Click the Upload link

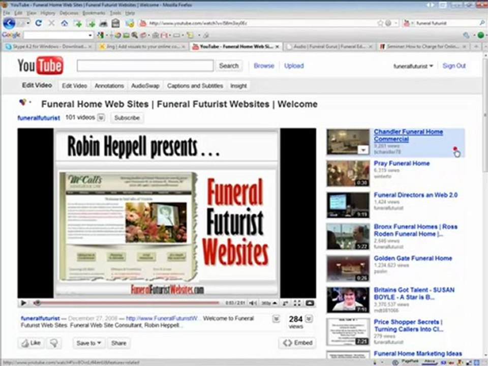pos(294,66)
